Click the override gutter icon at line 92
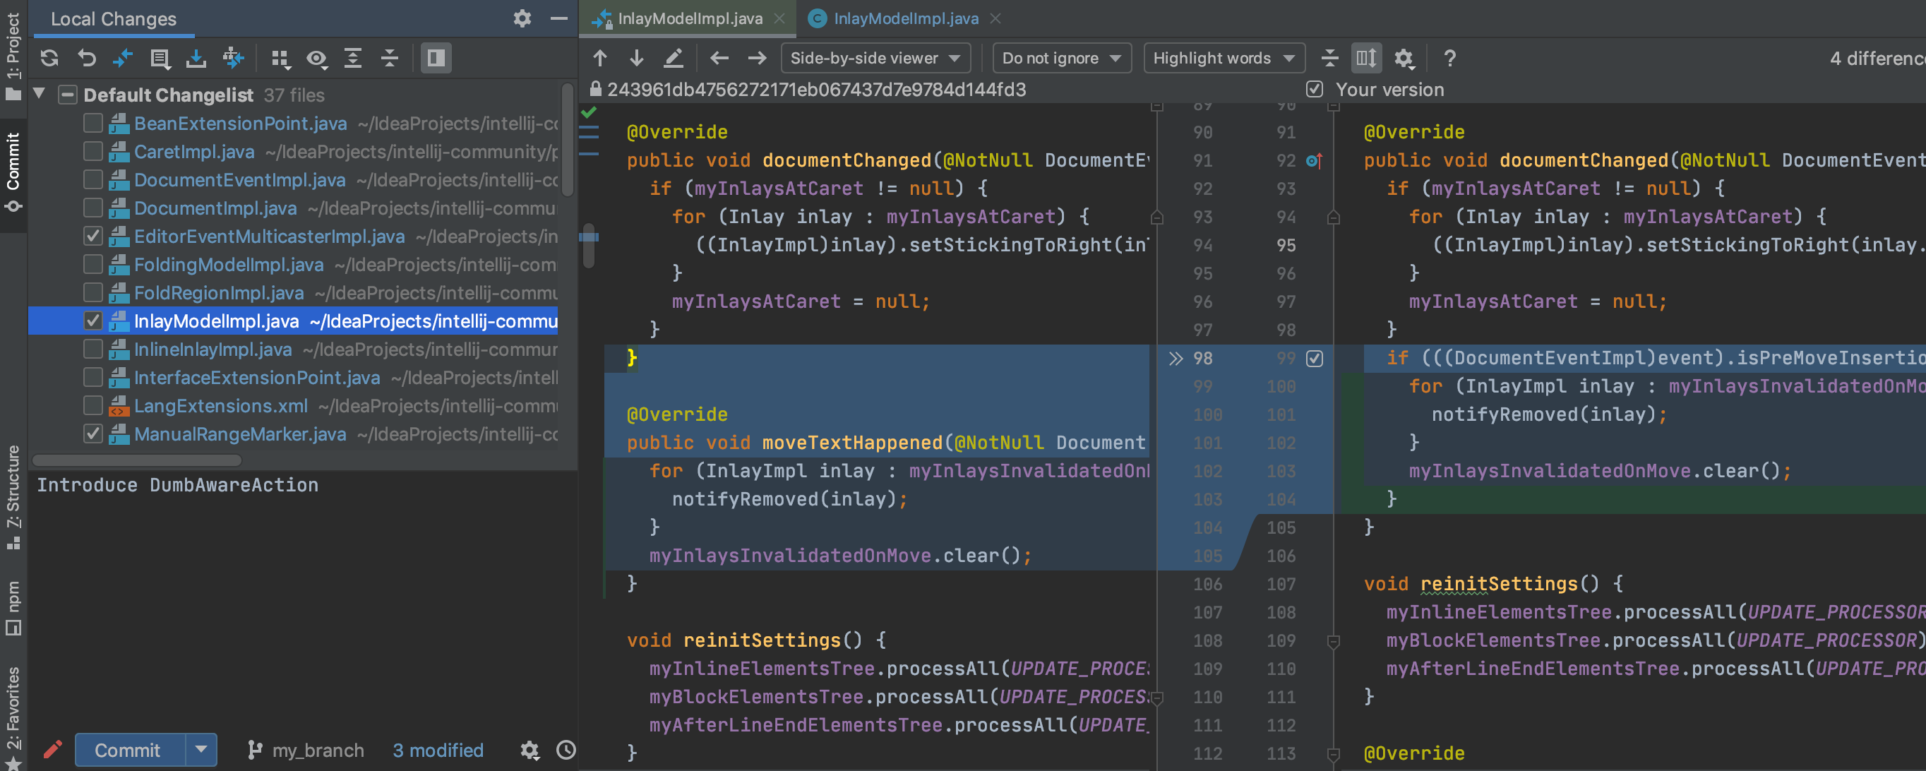 point(1315,160)
